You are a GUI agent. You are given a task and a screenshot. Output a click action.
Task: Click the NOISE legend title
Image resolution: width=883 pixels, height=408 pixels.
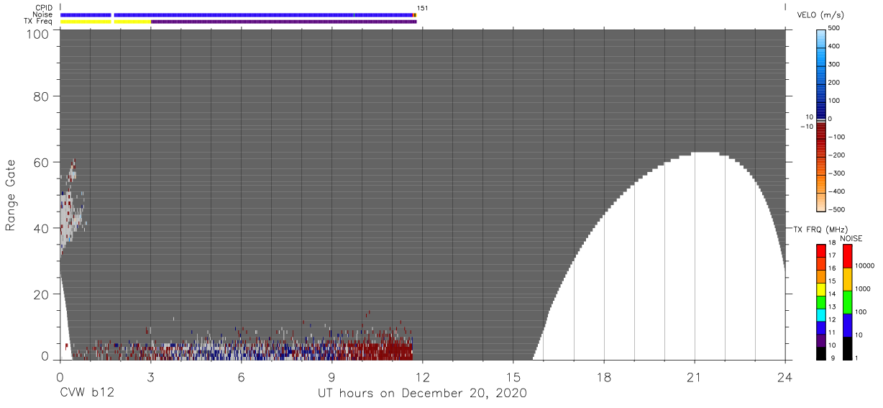tap(851, 238)
